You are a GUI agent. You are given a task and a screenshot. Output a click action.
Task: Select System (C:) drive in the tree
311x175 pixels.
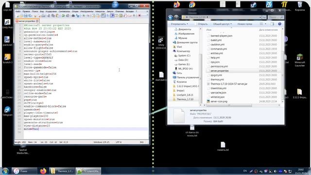[184, 55]
